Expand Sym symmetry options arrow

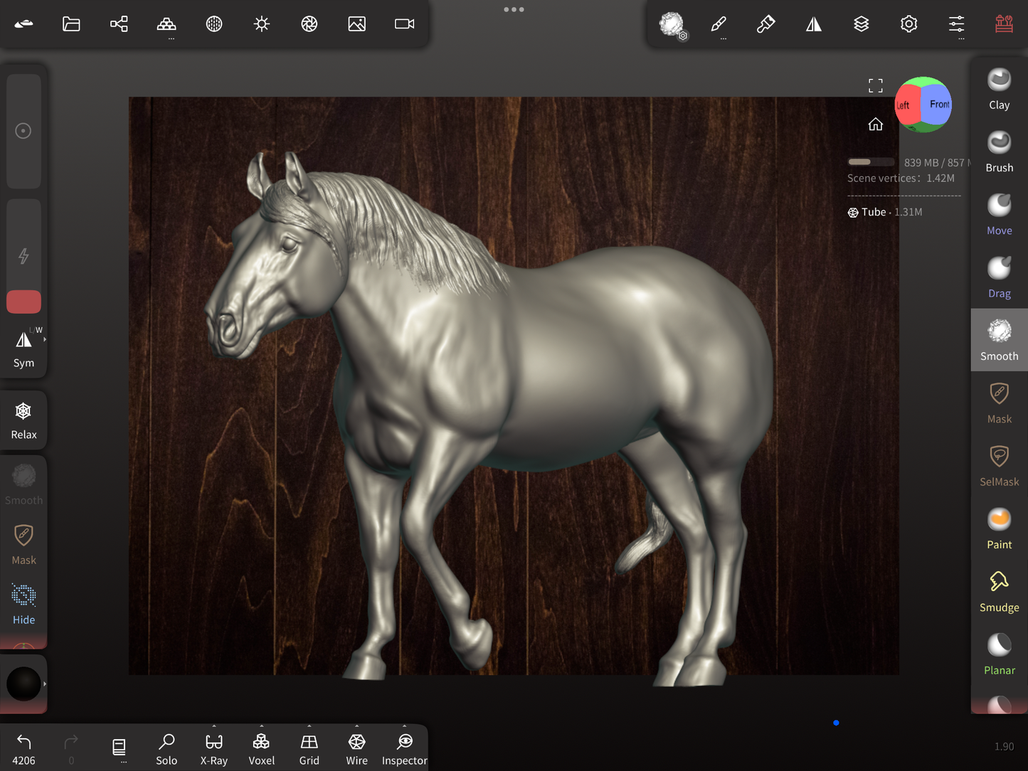pyautogui.click(x=45, y=340)
